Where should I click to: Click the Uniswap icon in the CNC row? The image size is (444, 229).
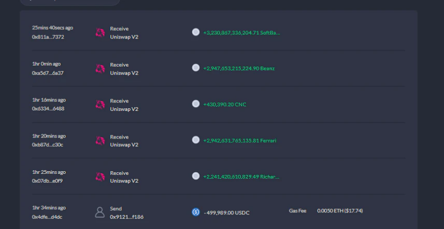(x=100, y=105)
